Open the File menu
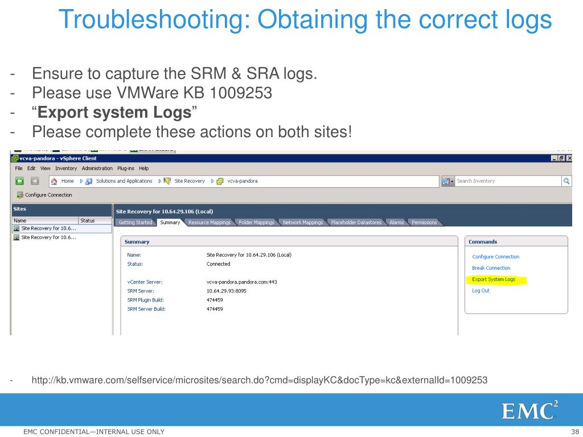The height and width of the screenshot is (437, 583). pyautogui.click(x=19, y=168)
